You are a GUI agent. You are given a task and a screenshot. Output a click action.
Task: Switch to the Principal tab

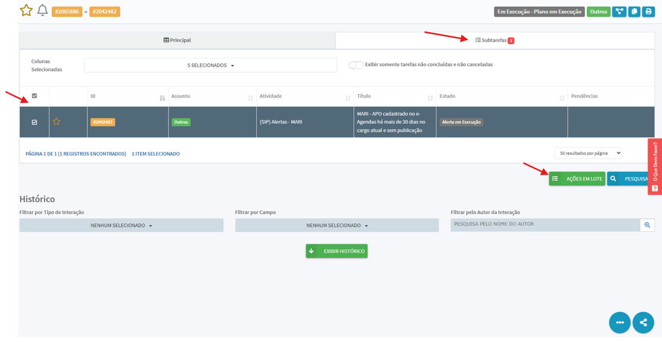pos(178,40)
